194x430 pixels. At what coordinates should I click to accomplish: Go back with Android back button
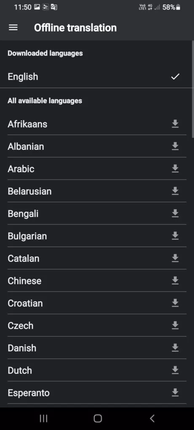tap(152, 419)
